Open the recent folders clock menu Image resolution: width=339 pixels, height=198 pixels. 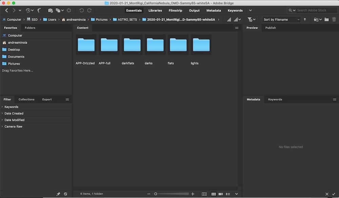pos(29,10)
